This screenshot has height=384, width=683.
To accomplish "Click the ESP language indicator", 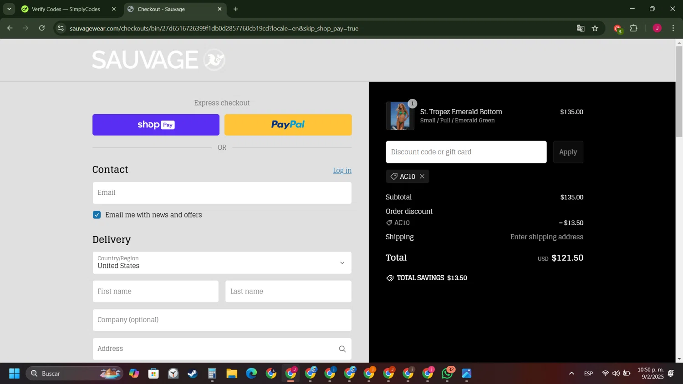I will (589, 374).
